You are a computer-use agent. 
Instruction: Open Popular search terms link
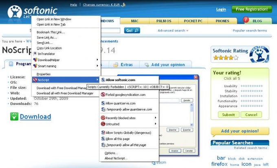(250, 30)
